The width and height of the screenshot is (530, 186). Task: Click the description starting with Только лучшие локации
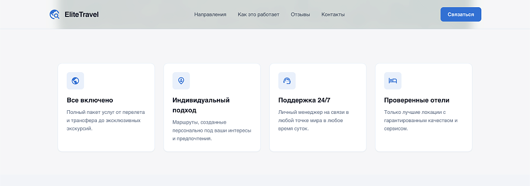pyautogui.click(x=421, y=121)
